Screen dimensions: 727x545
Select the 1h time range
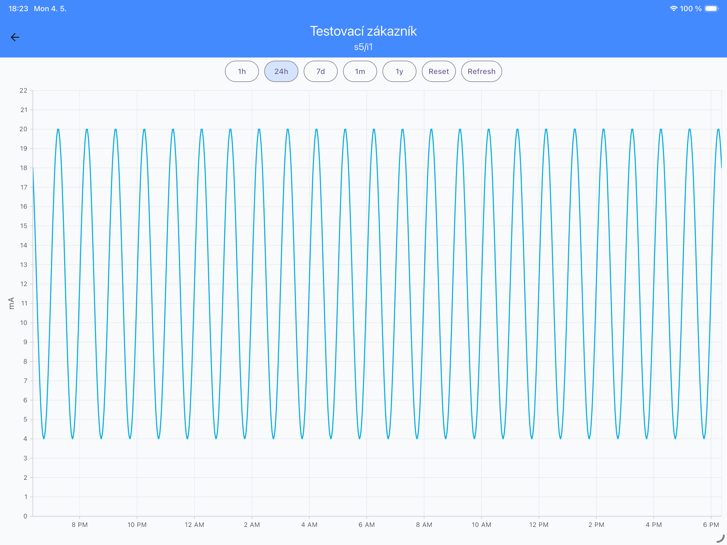242,71
